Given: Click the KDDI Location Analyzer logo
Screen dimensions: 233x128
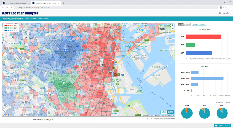Looking at the screenshot, I should click(x=20, y=13).
